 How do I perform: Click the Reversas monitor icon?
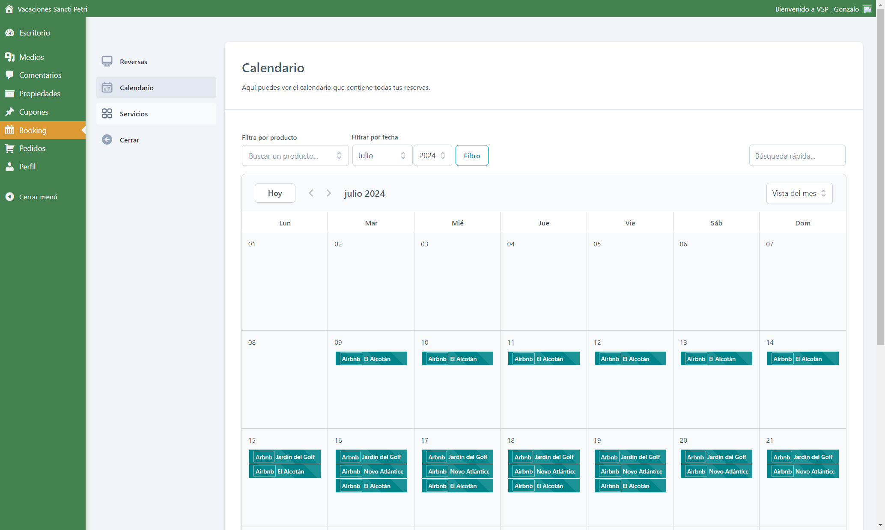click(x=107, y=62)
